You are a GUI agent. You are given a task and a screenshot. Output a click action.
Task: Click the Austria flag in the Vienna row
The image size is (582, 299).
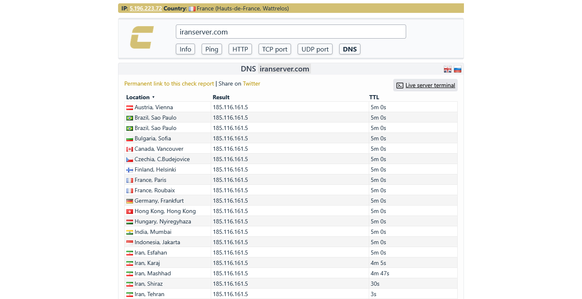[x=130, y=108]
